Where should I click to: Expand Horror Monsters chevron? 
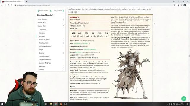[x=64, y=19]
